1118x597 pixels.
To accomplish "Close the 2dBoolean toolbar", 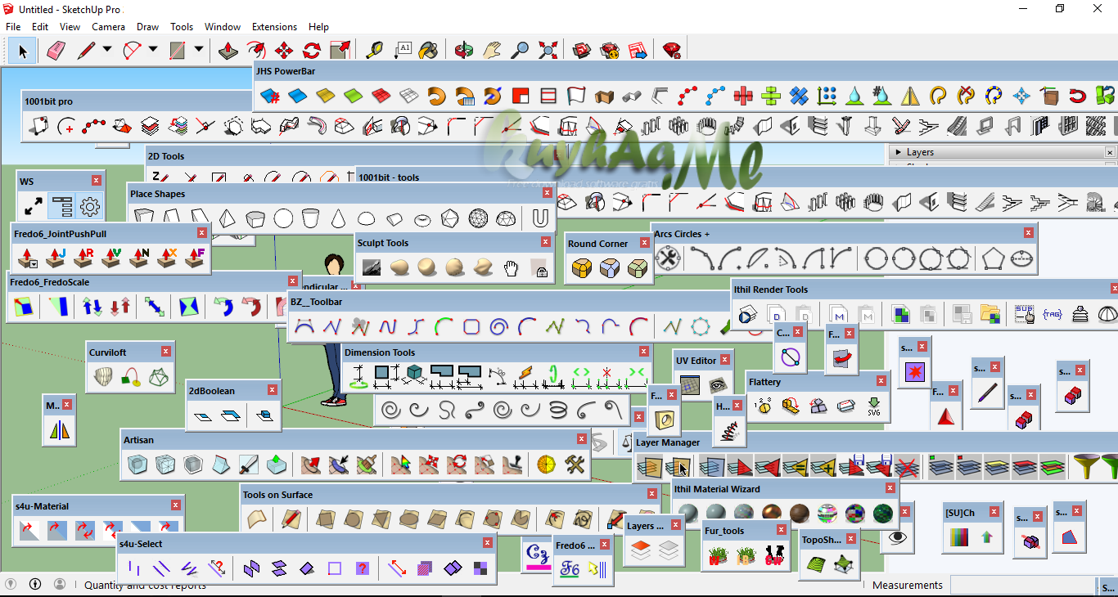I will click(273, 391).
